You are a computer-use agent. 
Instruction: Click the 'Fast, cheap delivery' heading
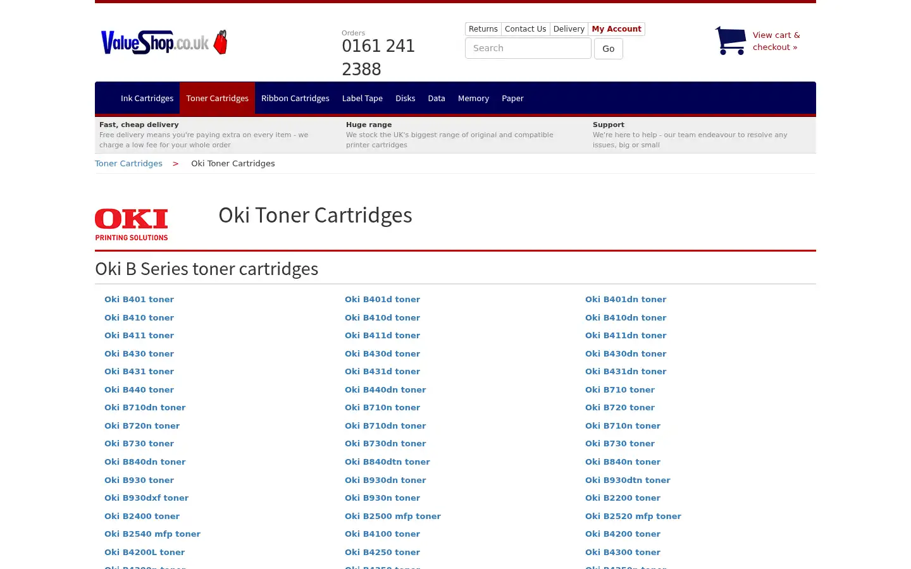[x=139, y=125]
